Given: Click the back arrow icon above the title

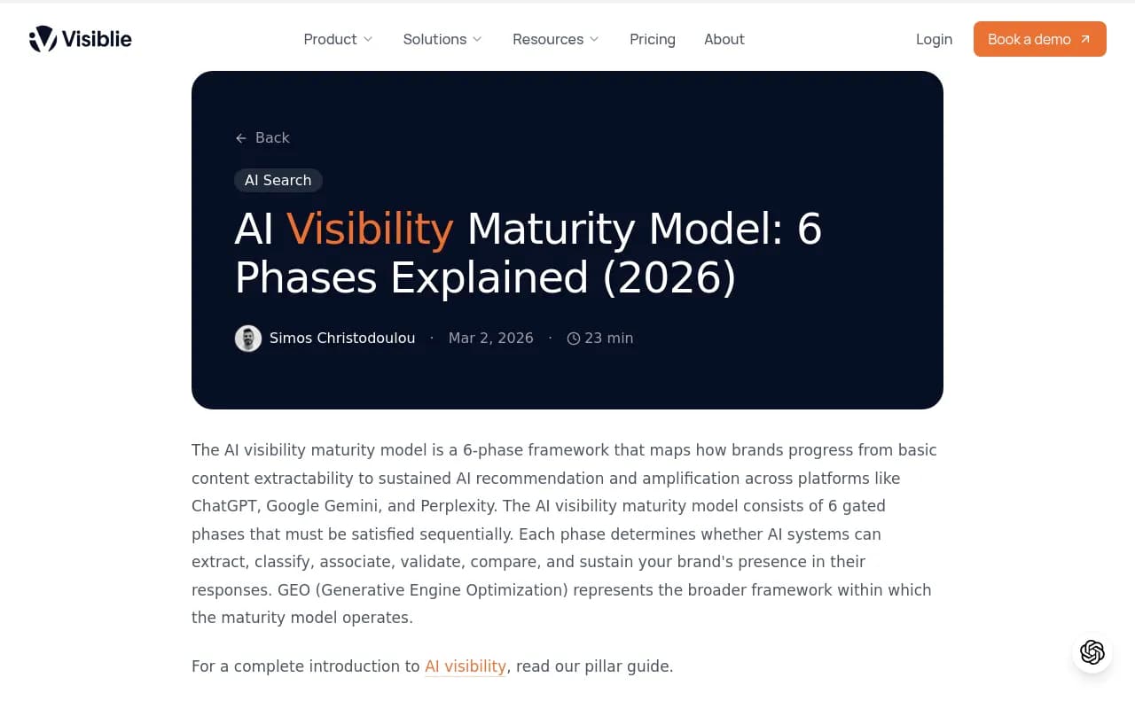Looking at the screenshot, I should 240,138.
